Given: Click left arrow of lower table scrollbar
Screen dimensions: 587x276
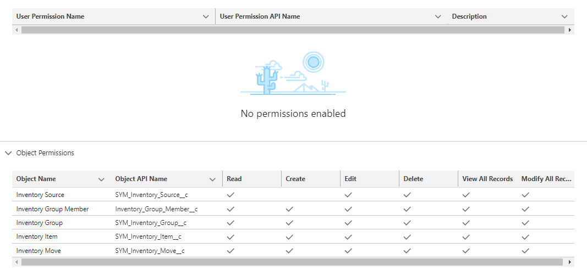Looking at the screenshot, I should [x=17, y=262].
